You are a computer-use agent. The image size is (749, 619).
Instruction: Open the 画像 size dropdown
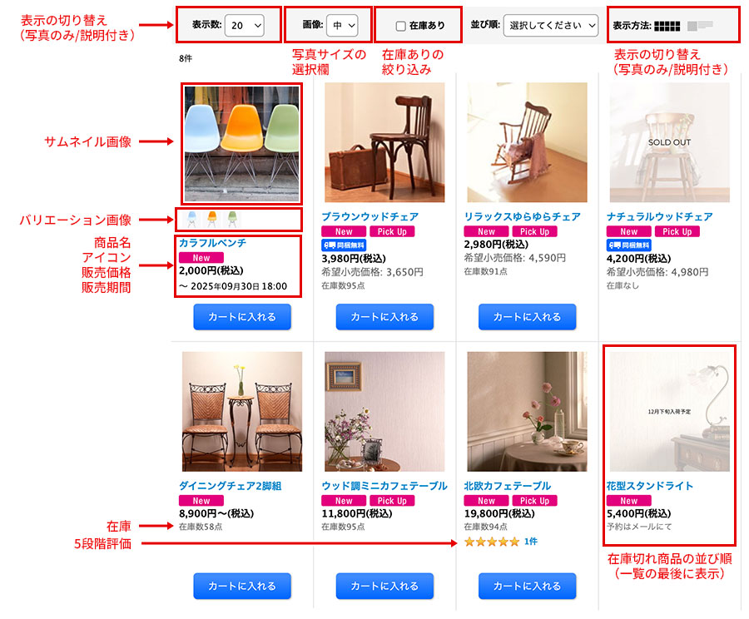[x=342, y=25]
